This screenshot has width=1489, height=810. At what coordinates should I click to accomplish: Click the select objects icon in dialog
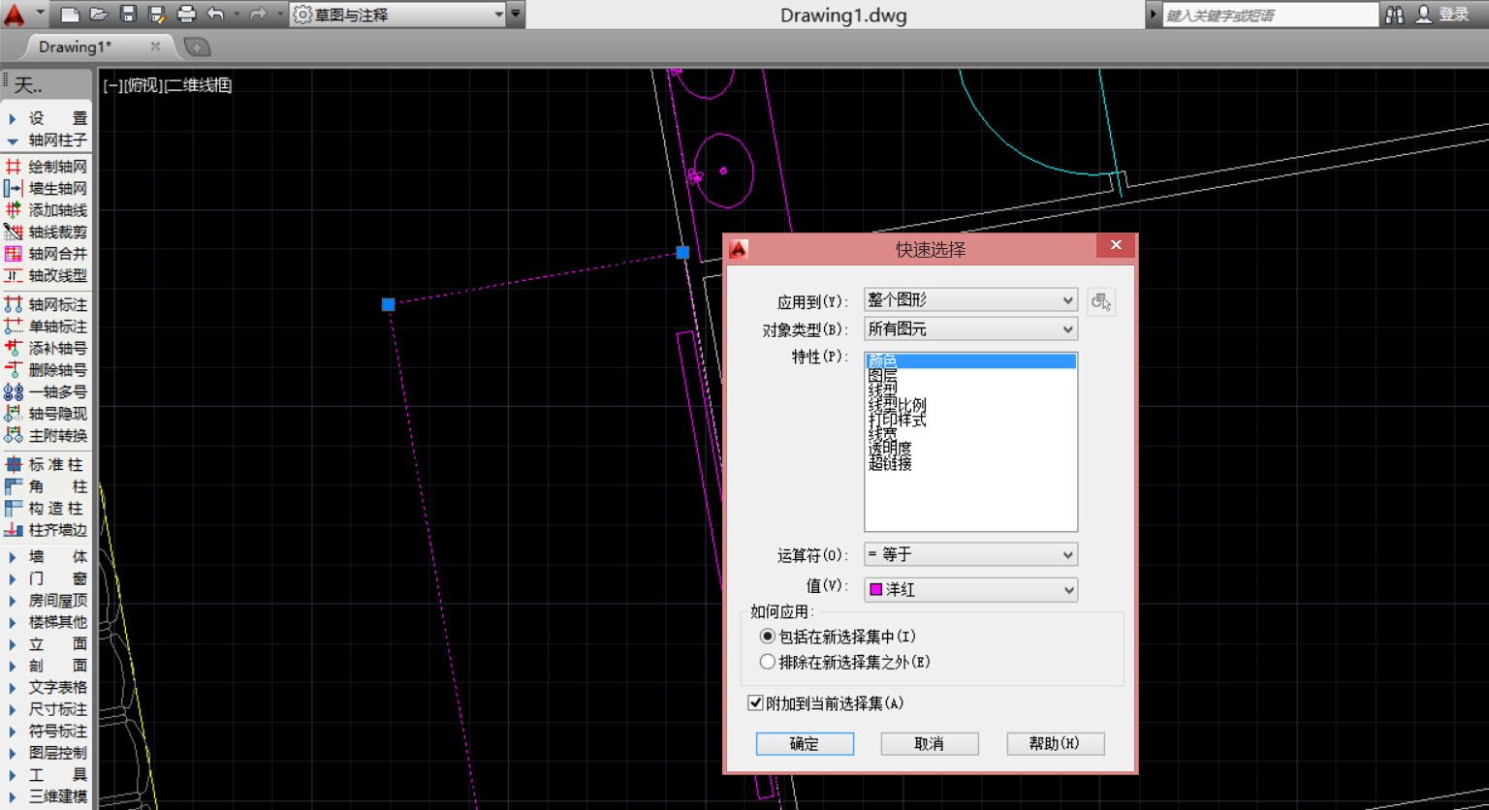pyautogui.click(x=1100, y=301)
